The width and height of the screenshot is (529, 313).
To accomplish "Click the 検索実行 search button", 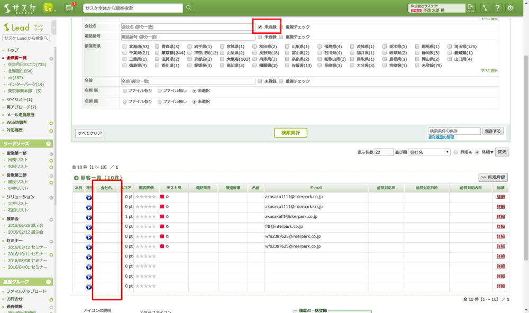I will (x=290, y=132).
